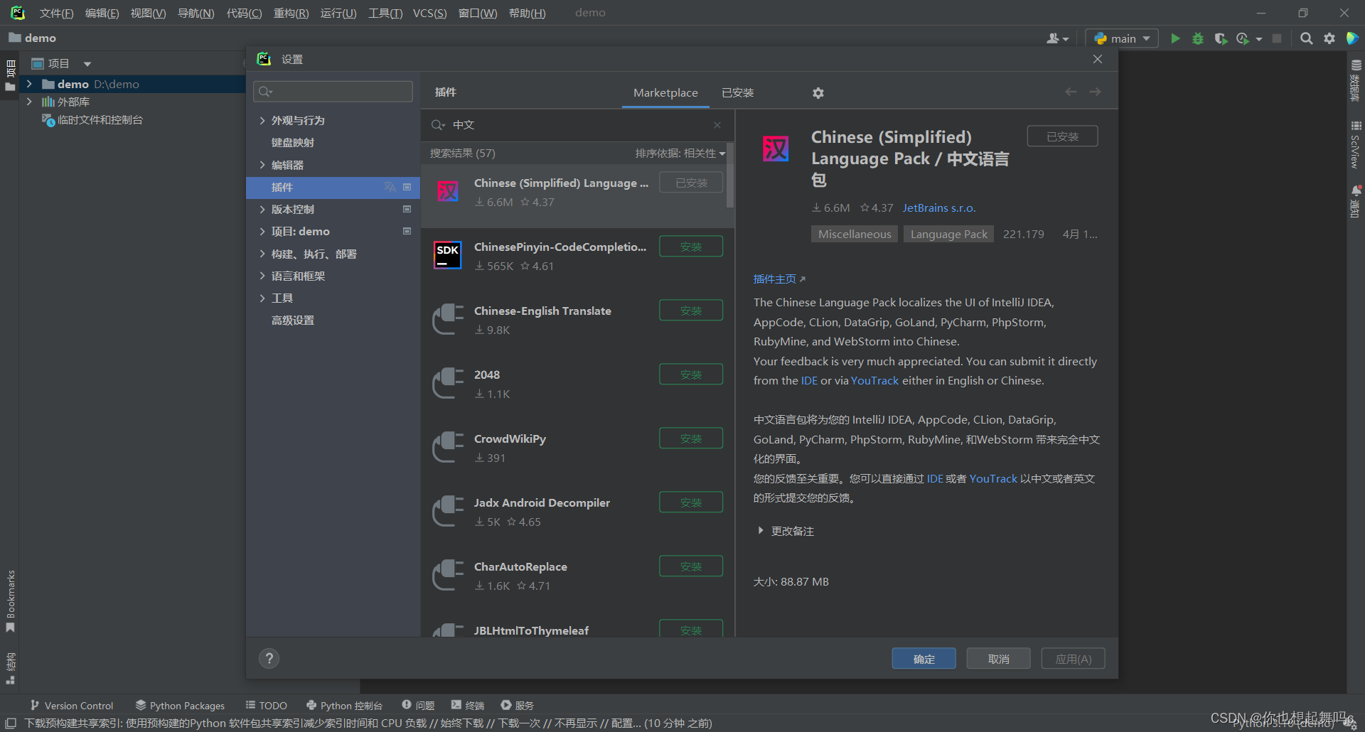Open the user account icon dropdown
The width and height of the screenshot is (1365, 732).
1057,38
